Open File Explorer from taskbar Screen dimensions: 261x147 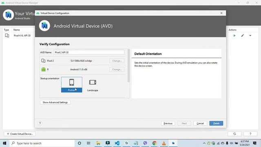(98, 143)
